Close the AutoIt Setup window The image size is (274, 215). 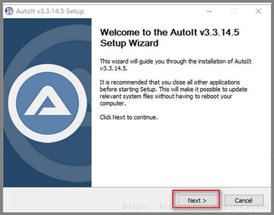[258, 12]
